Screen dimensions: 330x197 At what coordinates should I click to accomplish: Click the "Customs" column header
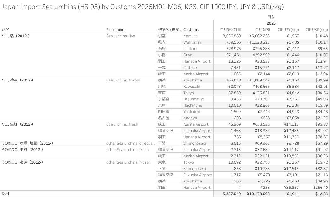tap(191, 30)
